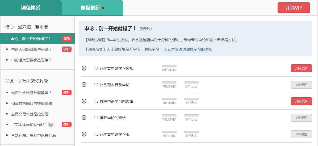Click memory progress bar above 4个记忆

point(191,132)
